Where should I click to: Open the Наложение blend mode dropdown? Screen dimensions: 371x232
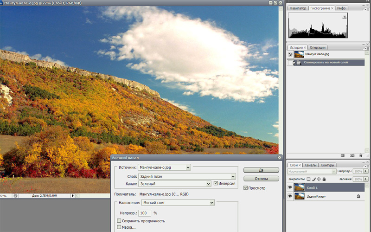pos(178,202)
